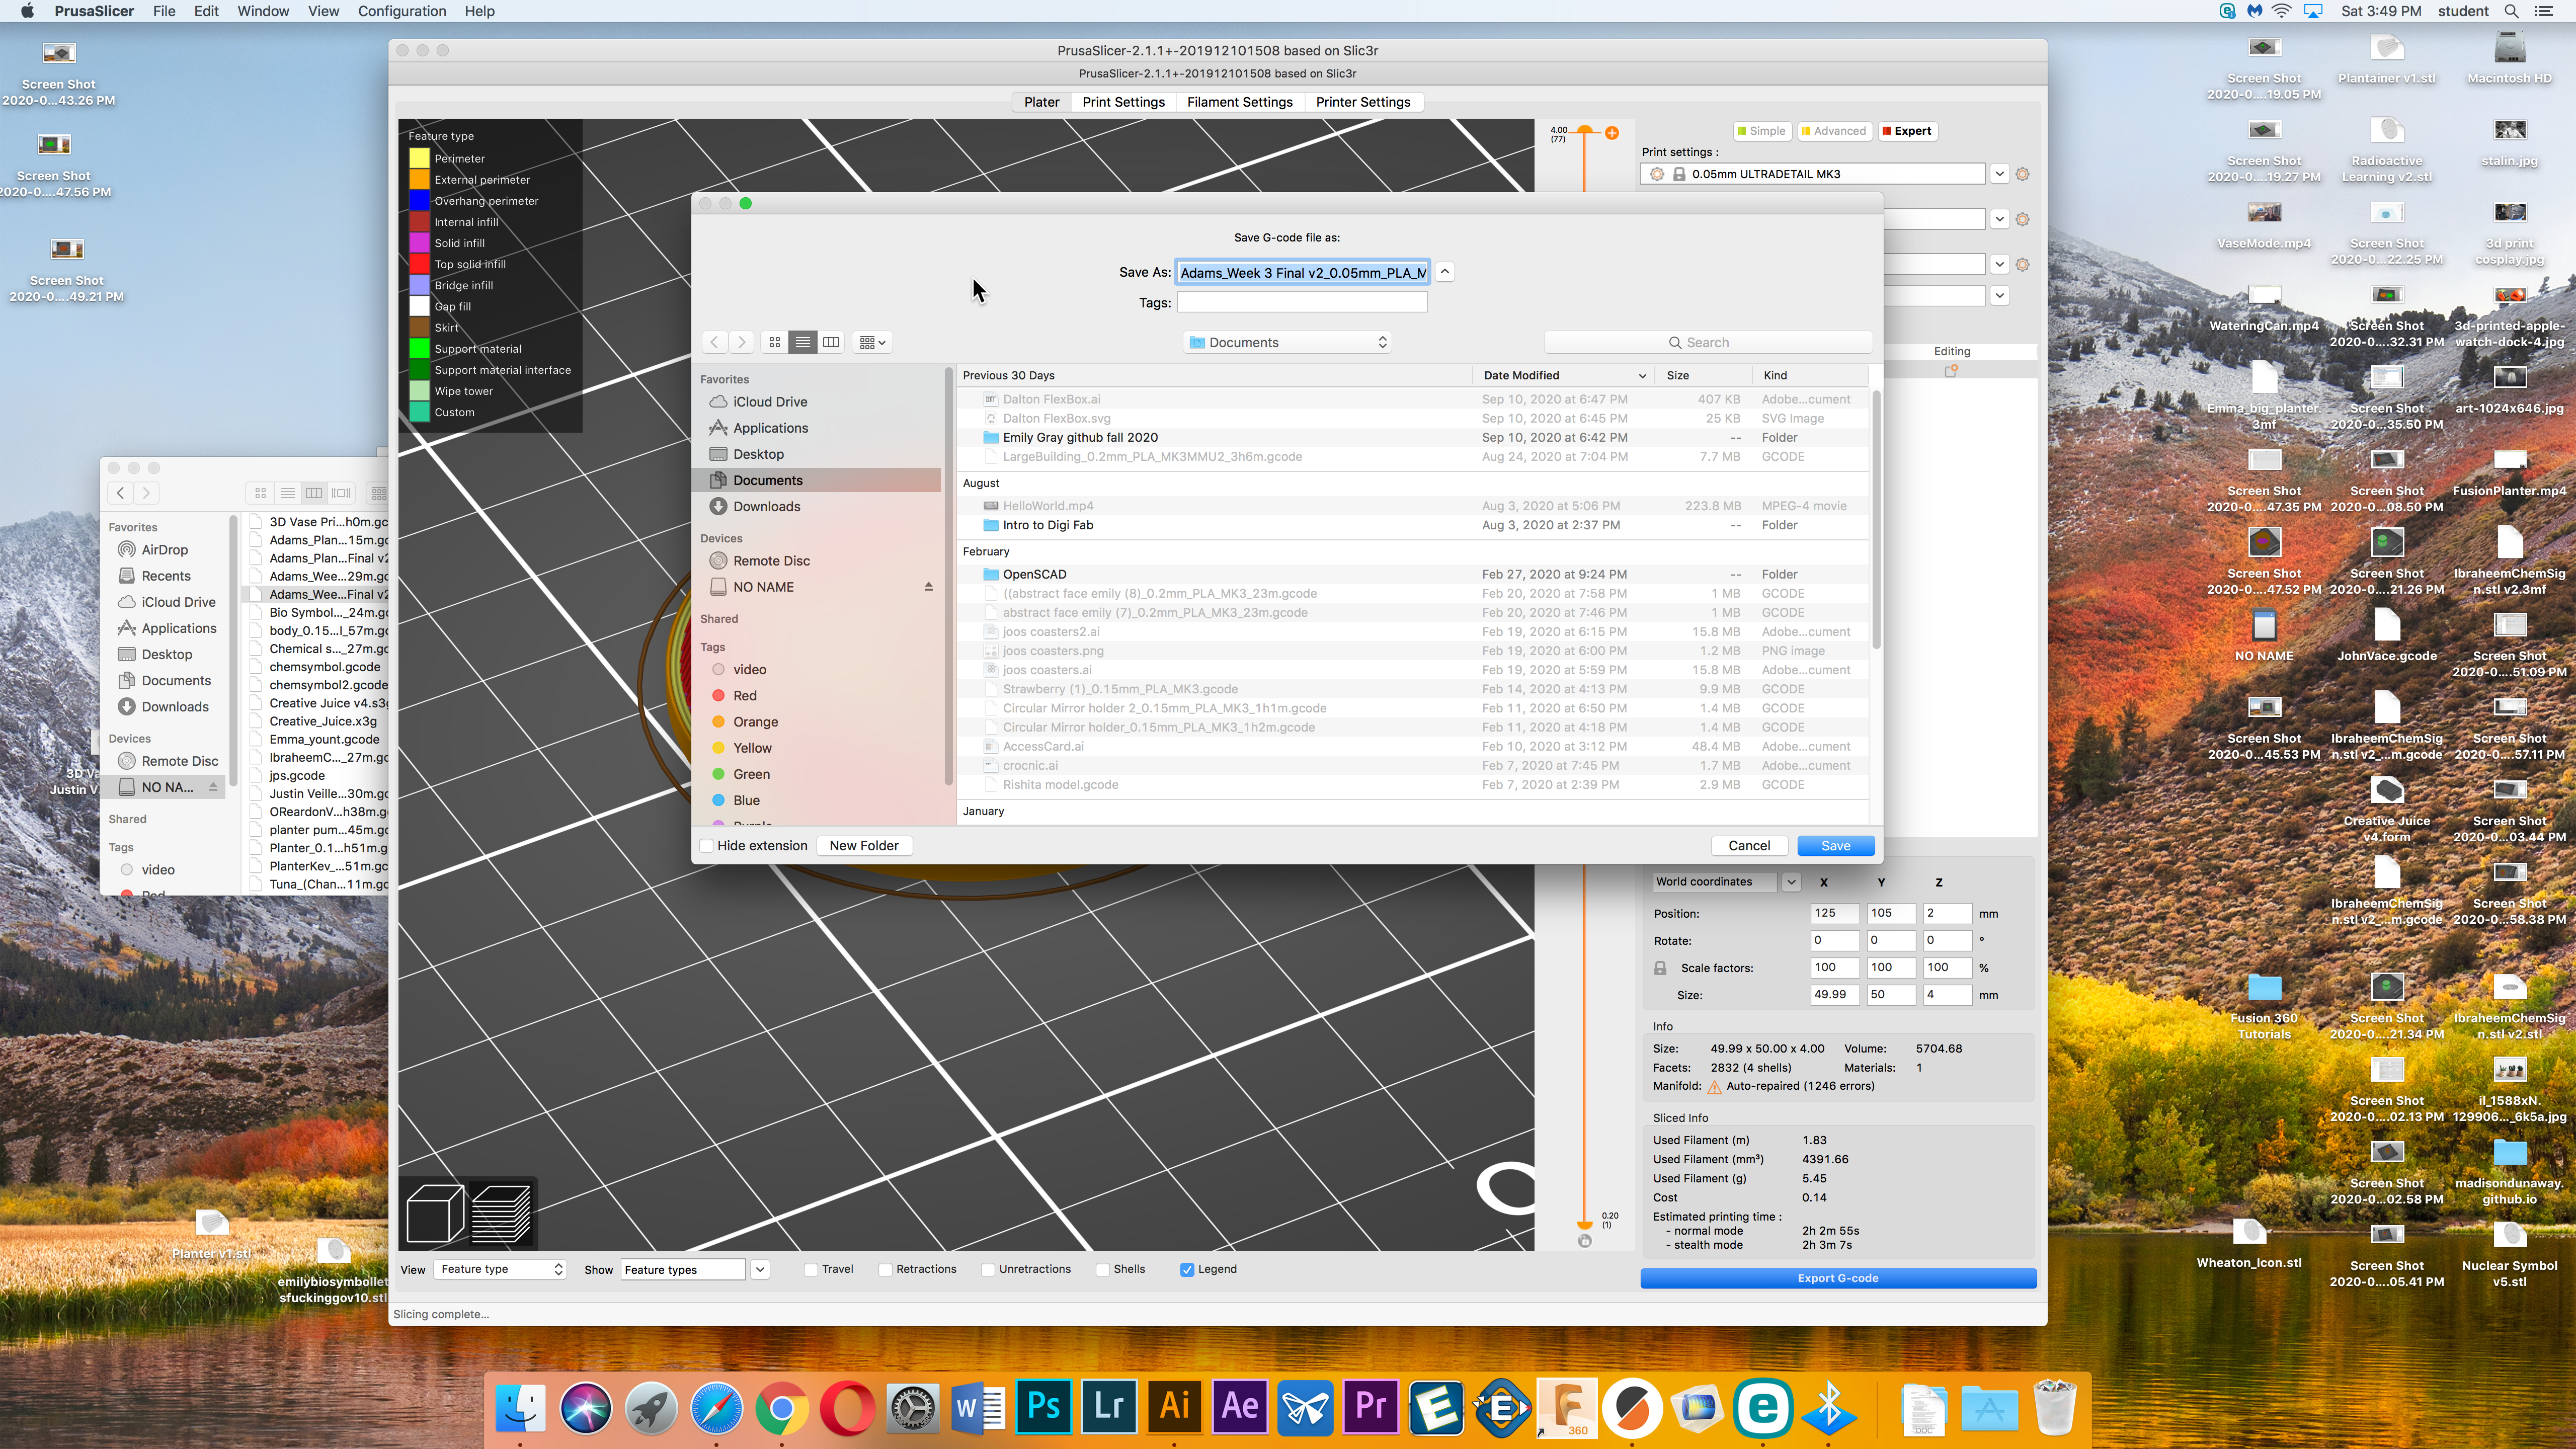Click the print settings edit gear icon
This screenshot has height=1449, width=2576.
[2022, 174]
